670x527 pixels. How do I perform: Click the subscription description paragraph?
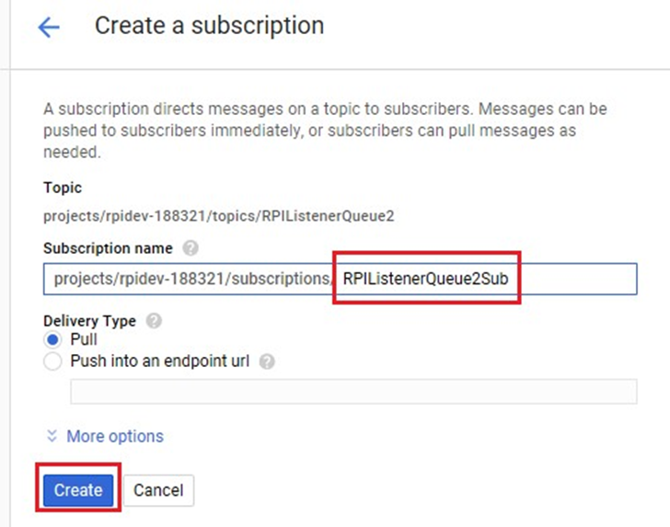tap(325, 131)
